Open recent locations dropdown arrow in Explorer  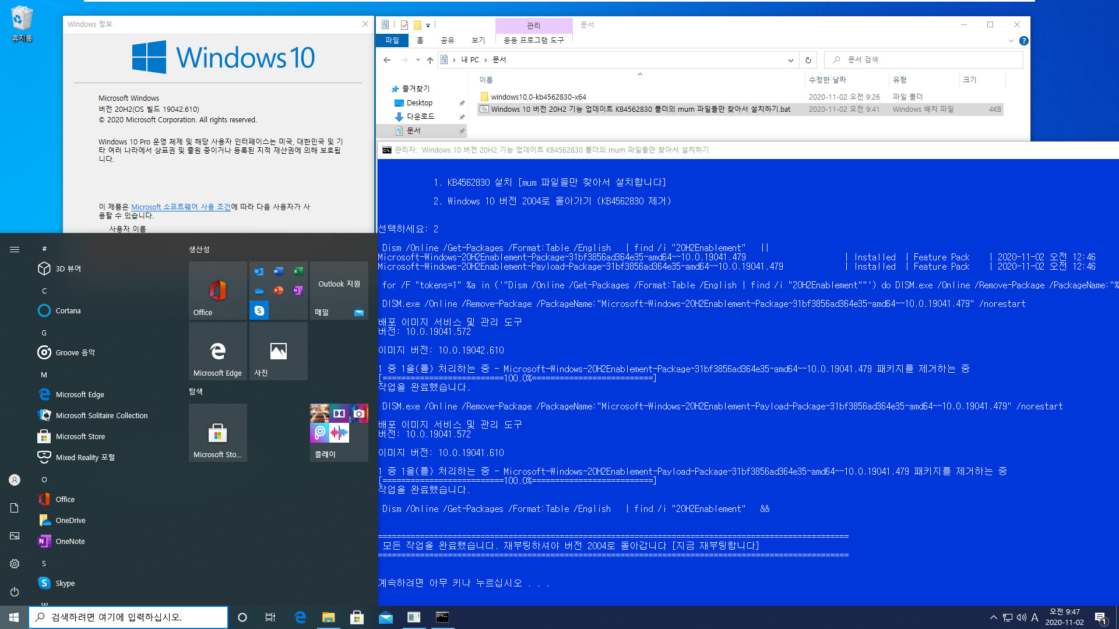(x=418, y=60)
